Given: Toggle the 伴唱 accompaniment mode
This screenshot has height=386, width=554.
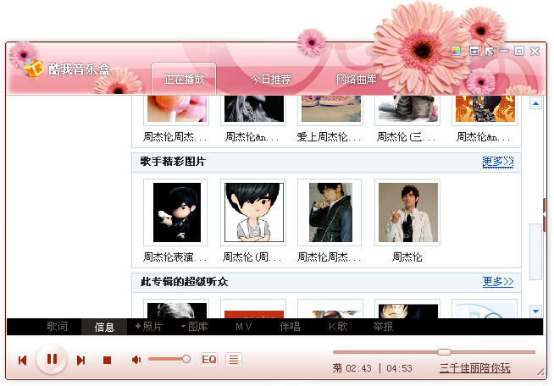Looking at the screenshot, I should click(290, 327).
